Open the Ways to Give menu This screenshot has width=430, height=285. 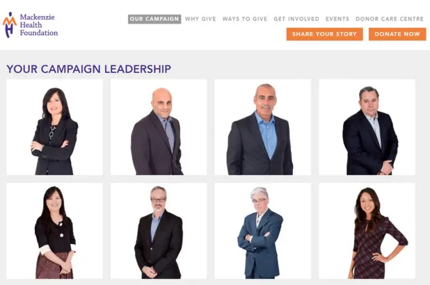245,19
